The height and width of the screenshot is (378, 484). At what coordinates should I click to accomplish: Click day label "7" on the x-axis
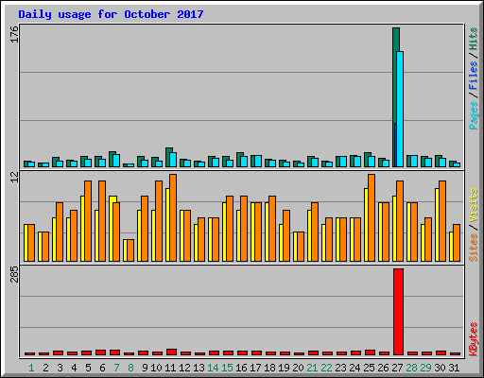coord(116,368)
